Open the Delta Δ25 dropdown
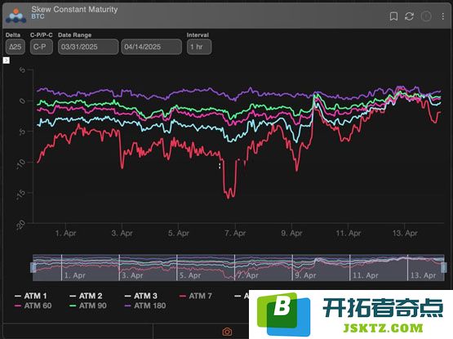The height and width of the screenshot is (339, 453). point(16,47)
